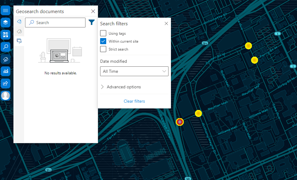This screenshot has width=297, height=180.
Task: Open the Geosearch tool in the sidebar
Action: point(5,59)
